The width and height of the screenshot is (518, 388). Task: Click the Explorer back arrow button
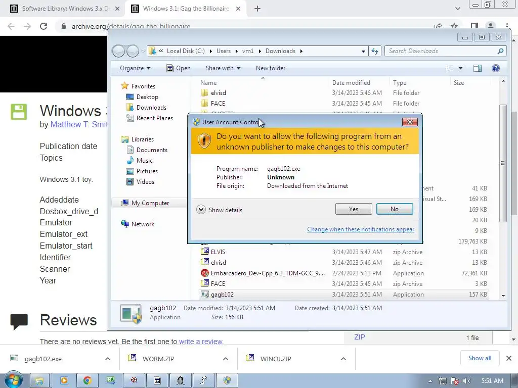tap(118, 51)
